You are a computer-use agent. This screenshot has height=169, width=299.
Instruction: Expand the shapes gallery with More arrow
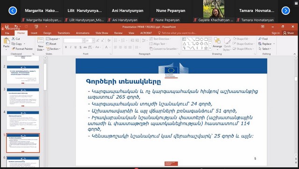coord(210,49)
